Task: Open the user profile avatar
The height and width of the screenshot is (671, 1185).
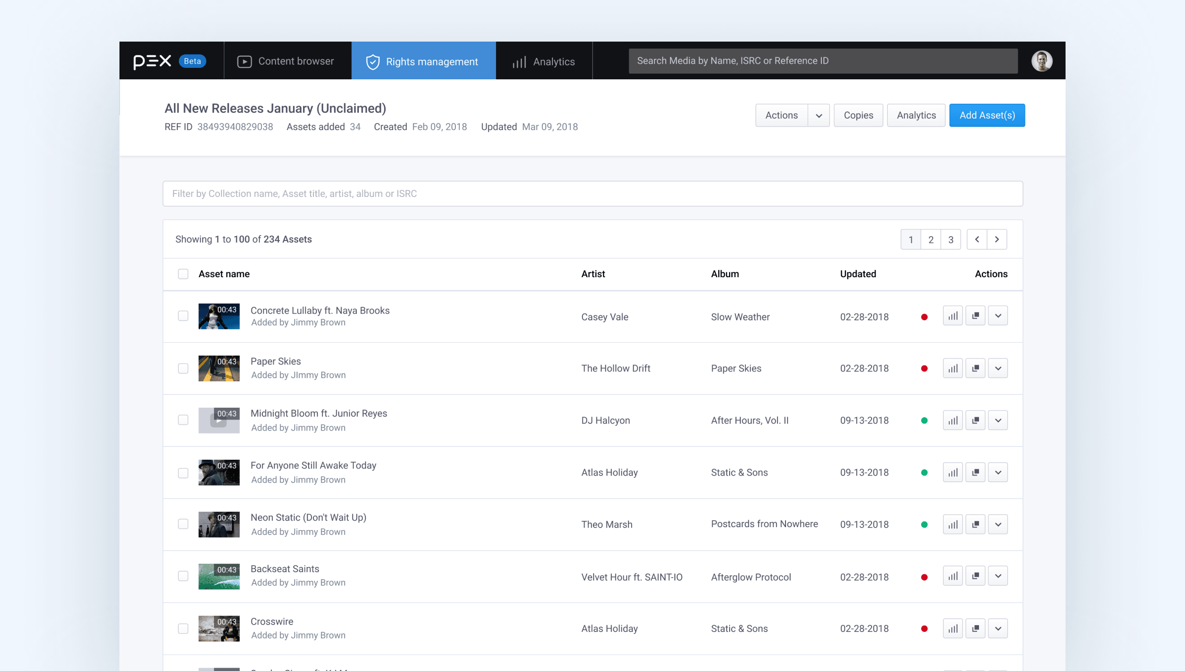Action: [x=1042, y=61]
